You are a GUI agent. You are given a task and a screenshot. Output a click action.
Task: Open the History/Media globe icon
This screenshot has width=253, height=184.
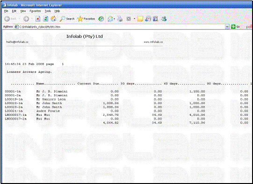(x=101, y=19)
